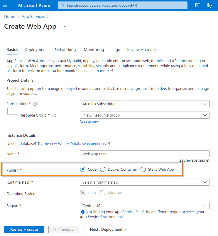
Task: Click Create new resource group link
Action: 89,122
